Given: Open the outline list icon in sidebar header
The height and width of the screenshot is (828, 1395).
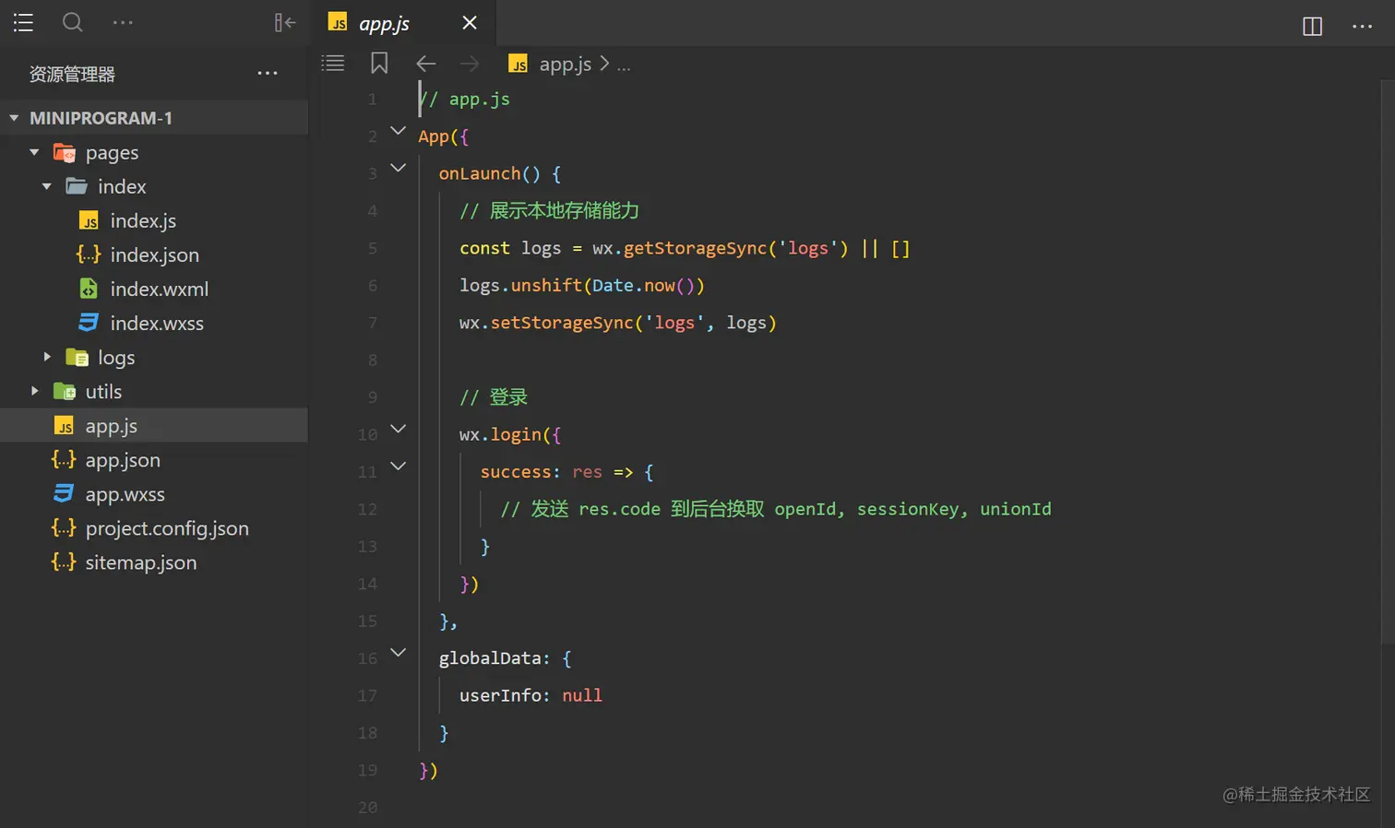Looking at the screenshot, I should point(23,22).
